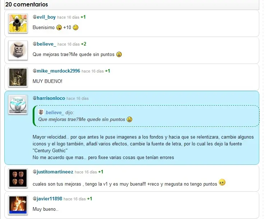
Task: Click grimacing emoticon inside quoted text
Action: 130,119
